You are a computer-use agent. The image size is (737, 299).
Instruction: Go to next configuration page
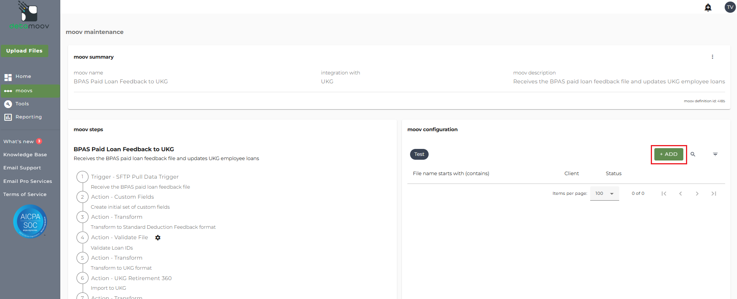pyautogui.click(x=697, y=194)
